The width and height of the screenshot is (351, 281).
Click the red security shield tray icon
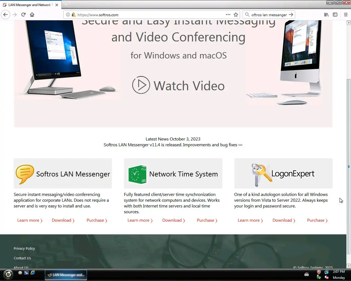click(319, 272)
